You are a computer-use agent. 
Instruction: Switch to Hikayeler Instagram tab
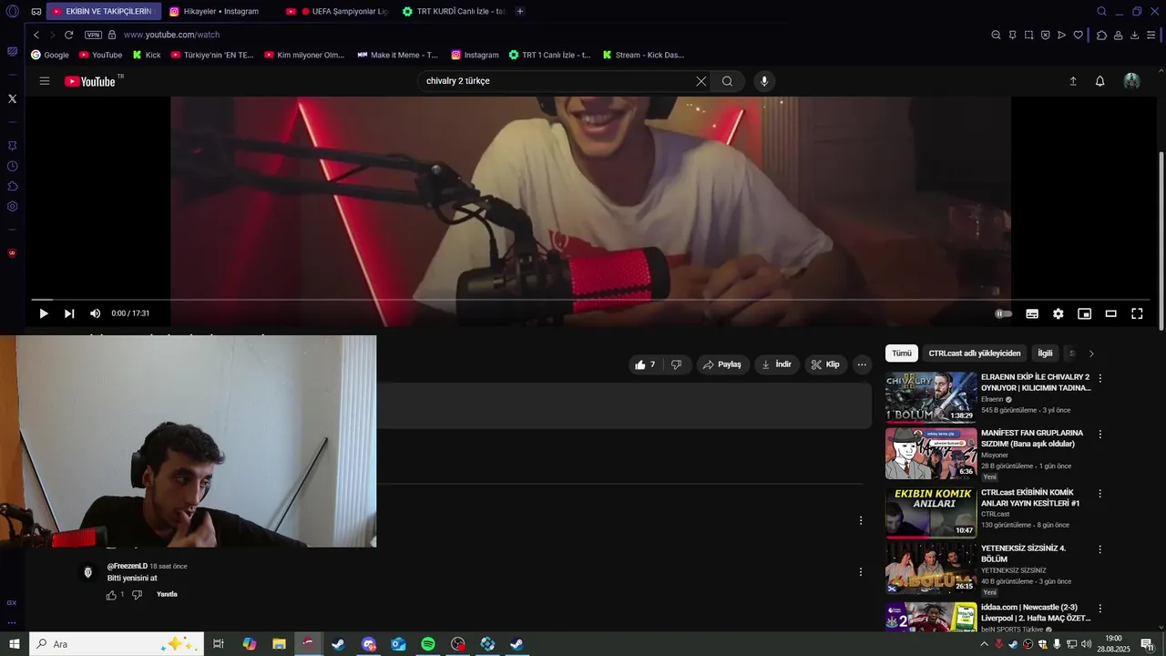pos(221,12)
